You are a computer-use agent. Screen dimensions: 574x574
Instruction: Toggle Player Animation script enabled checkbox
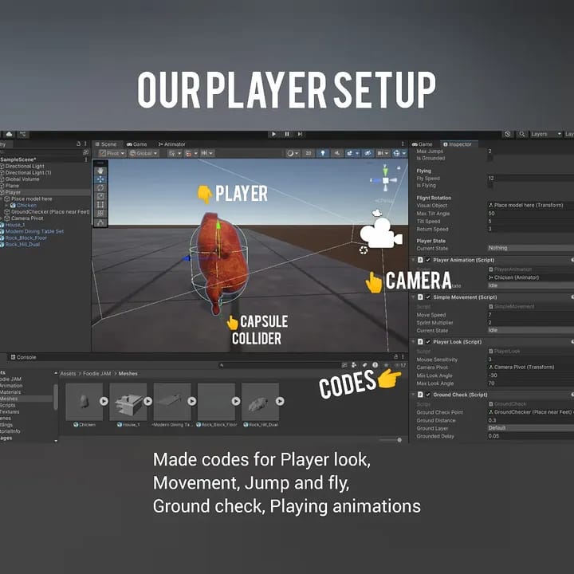428,260
